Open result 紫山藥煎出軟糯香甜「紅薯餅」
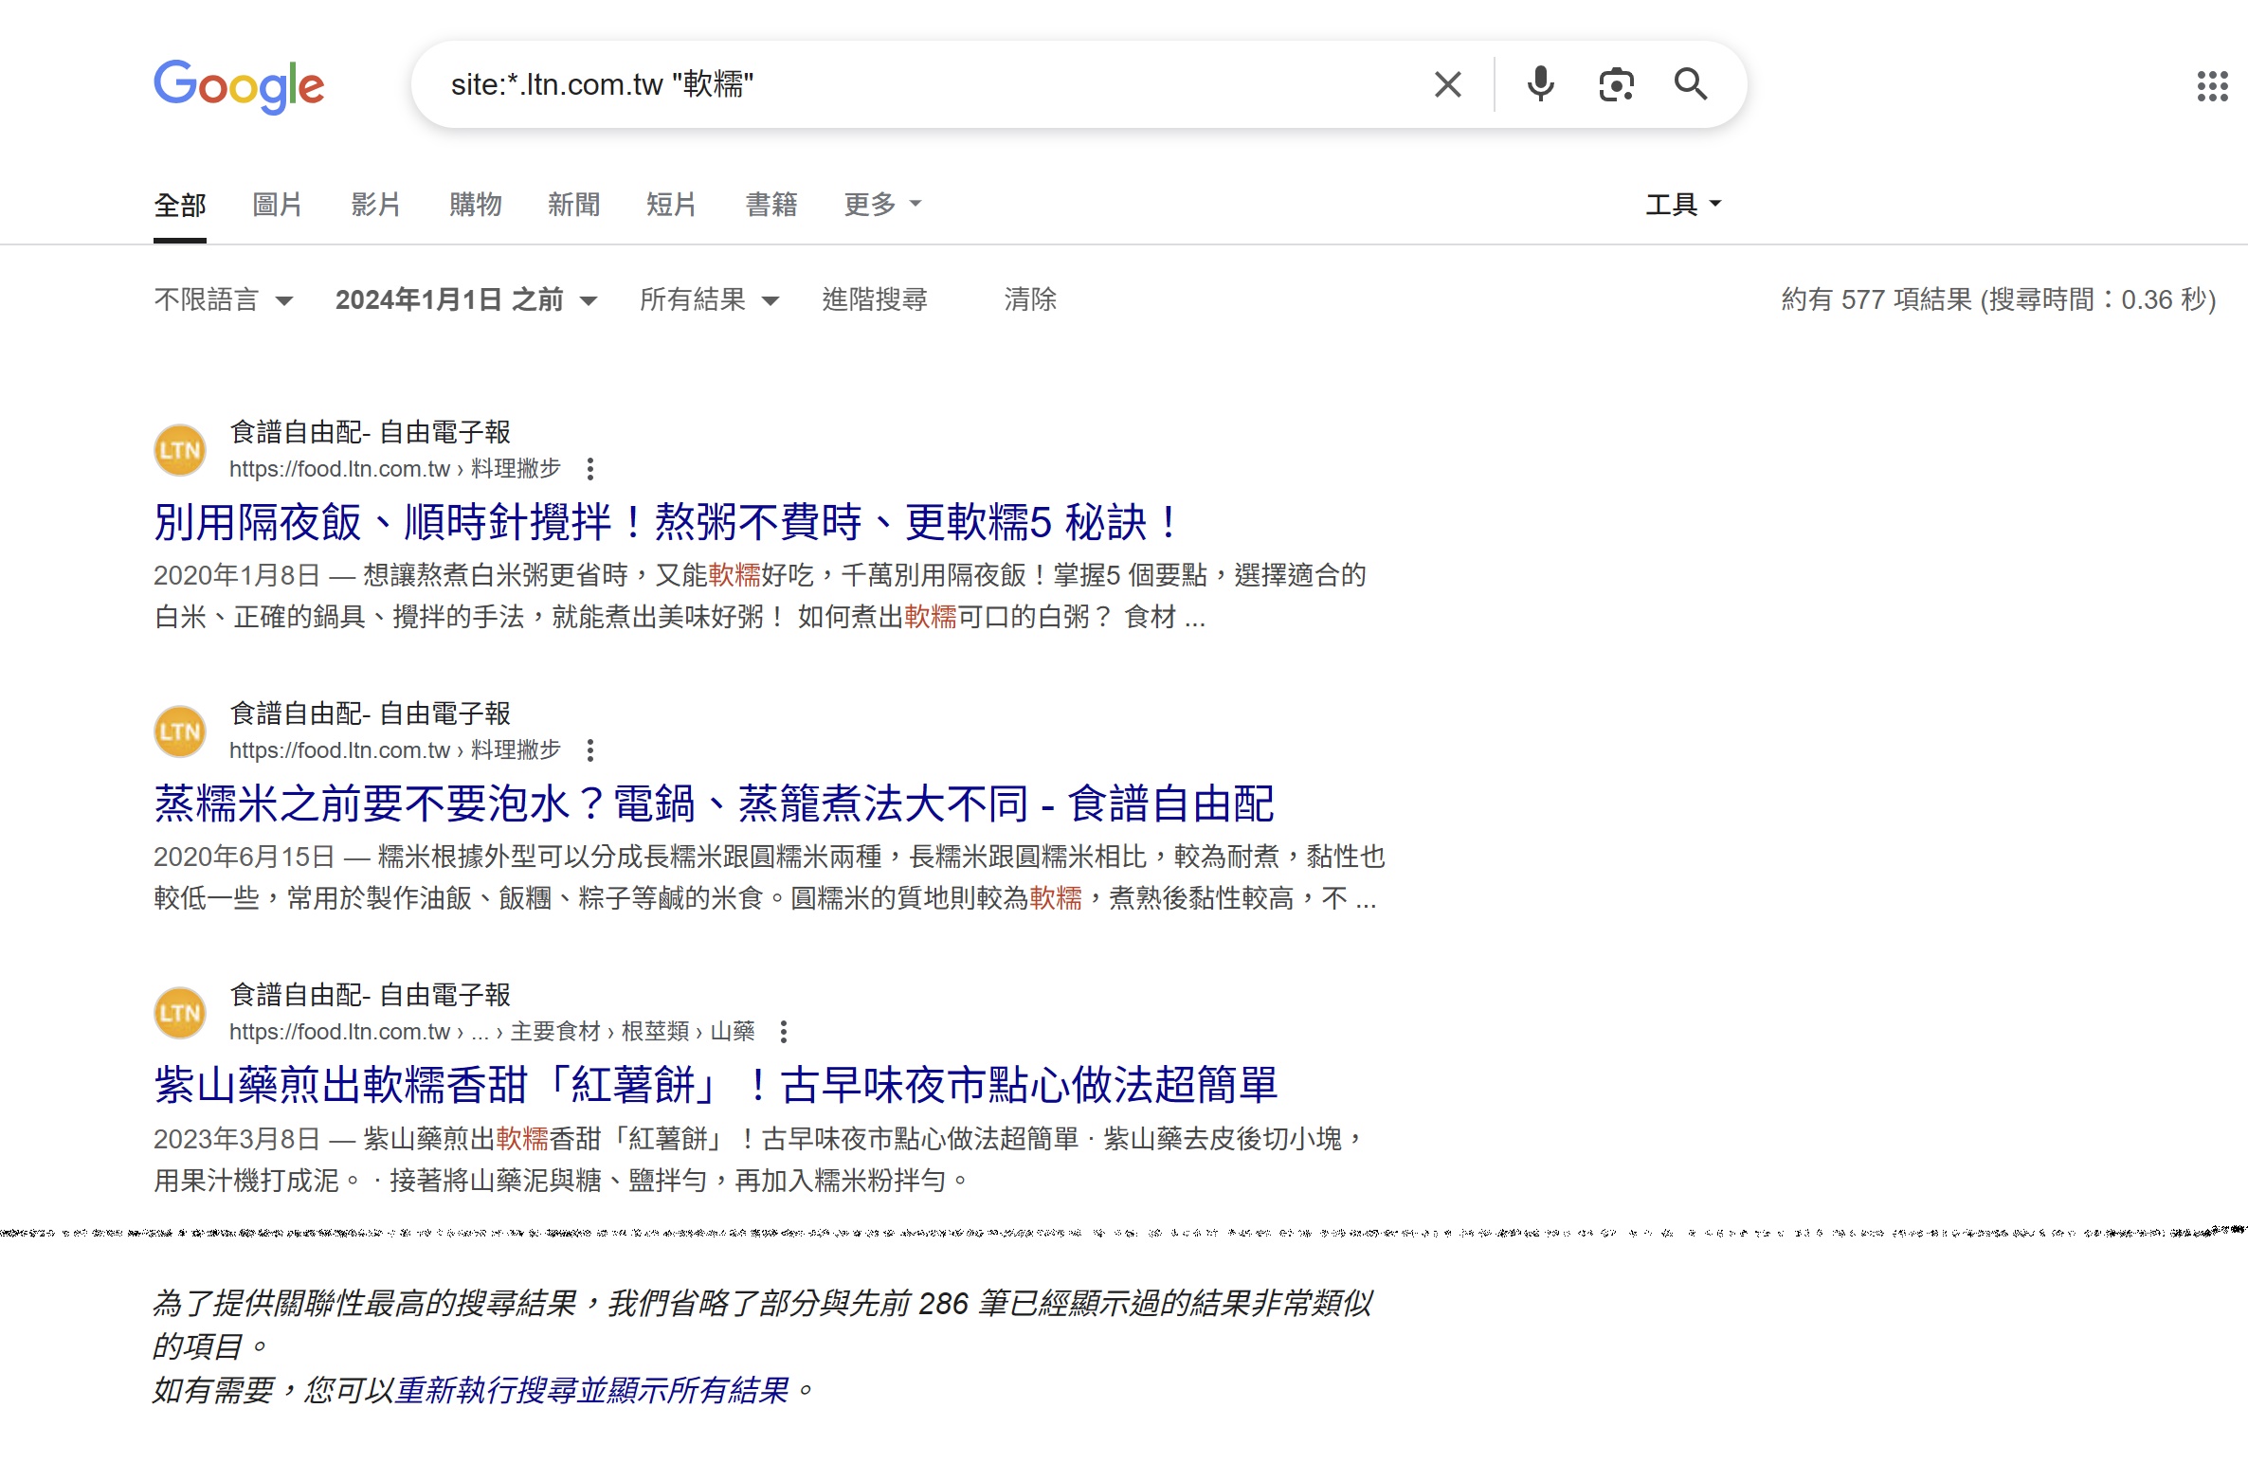 (x=716, y=1085)
